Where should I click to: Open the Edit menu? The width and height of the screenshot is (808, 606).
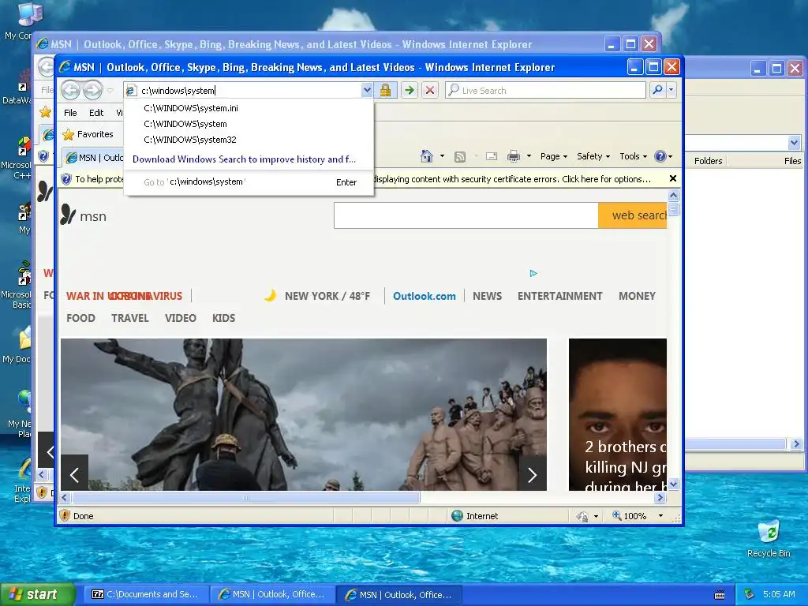click(96, 113)
